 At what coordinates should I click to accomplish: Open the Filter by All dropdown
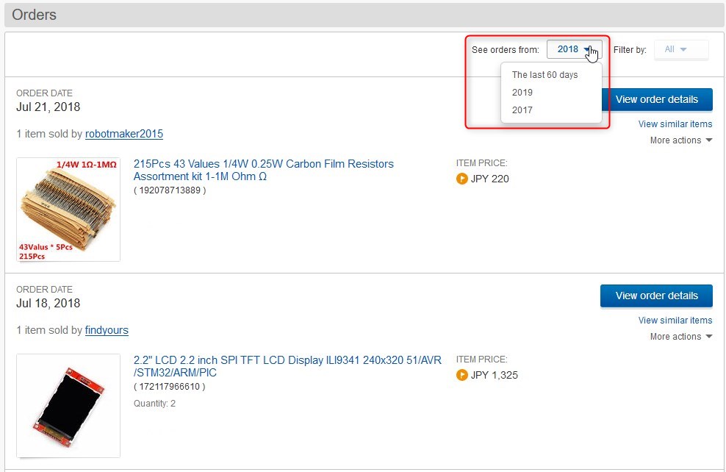[680, 49]
